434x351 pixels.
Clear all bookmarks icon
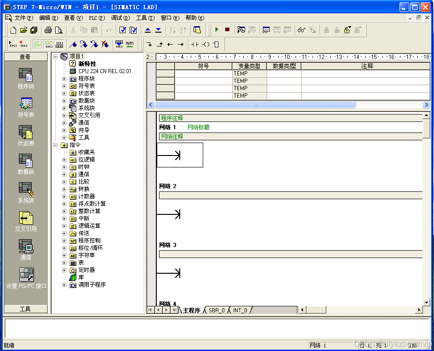tap(105, 44)
